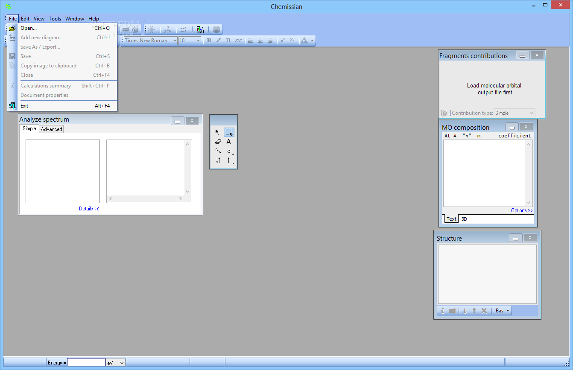
Task: Center-align the text
Action: (260, 41)
